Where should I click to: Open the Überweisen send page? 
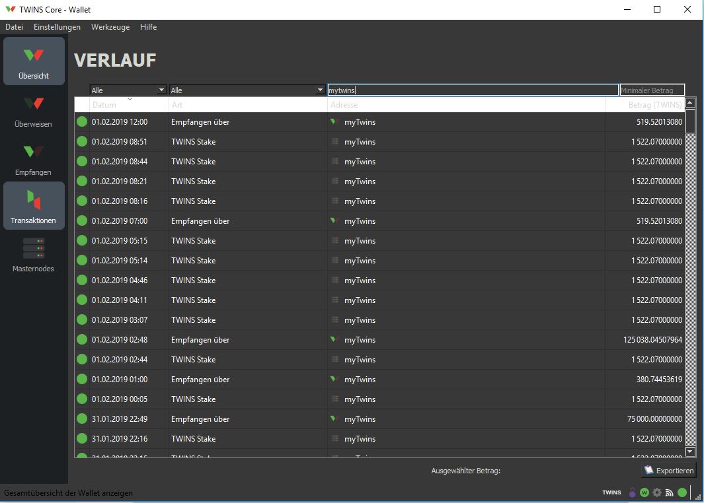(x=34, y=109)
